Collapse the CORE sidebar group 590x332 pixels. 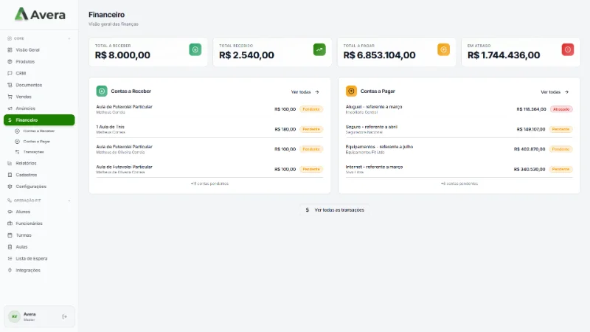point(69,38)
